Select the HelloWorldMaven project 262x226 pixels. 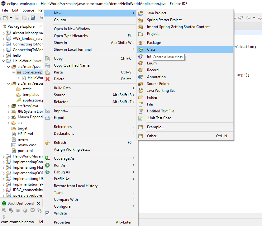[x=27, y=156]
